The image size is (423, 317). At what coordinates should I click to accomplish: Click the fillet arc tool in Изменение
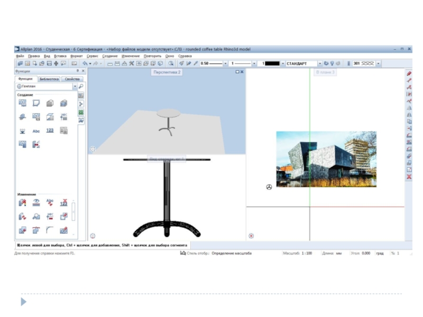(50, 230)
